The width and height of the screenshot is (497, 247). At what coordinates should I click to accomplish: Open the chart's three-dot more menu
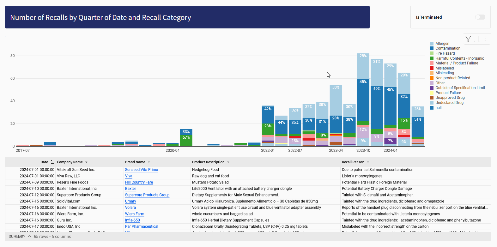(486, 39)
